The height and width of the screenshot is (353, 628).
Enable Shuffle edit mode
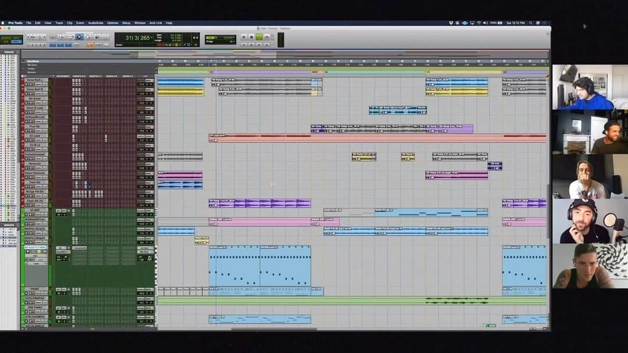pyautogui.click(x=6, y=38)
